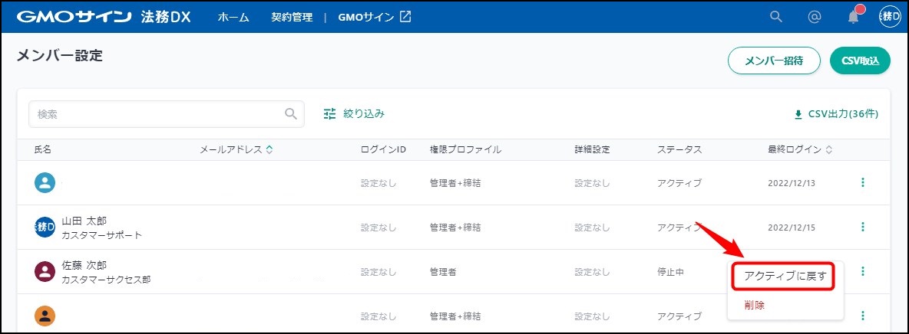The width and height of the screenshot is (909, 334).
Task: Open 契約管理 in the top navigation
Action: [x=292, y=17]
